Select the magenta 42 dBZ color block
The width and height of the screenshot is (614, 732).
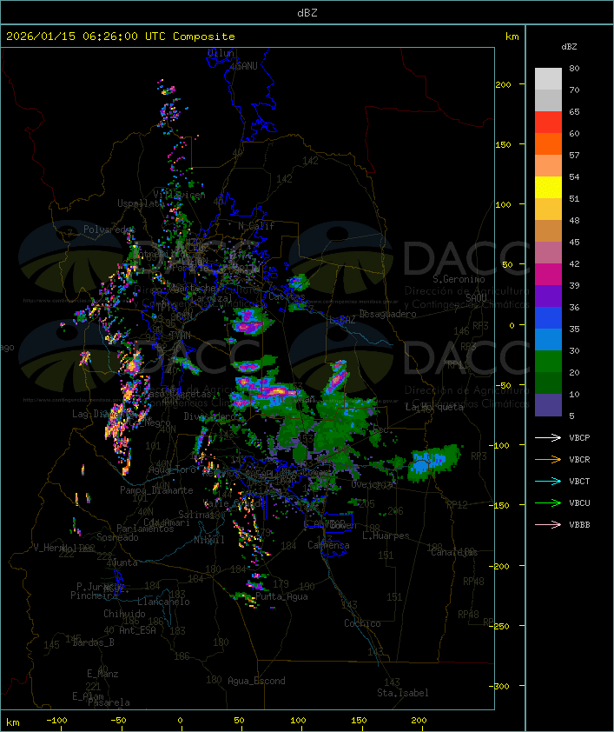(548, 274)
